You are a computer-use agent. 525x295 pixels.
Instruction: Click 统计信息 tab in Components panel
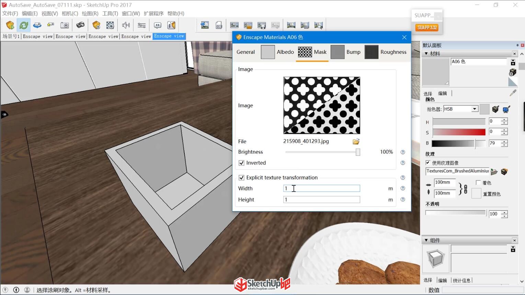(461, 281)
